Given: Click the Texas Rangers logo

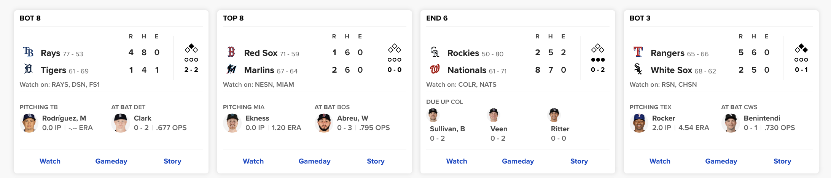Looking at the screenshot, I should click(x=638, y=52).
